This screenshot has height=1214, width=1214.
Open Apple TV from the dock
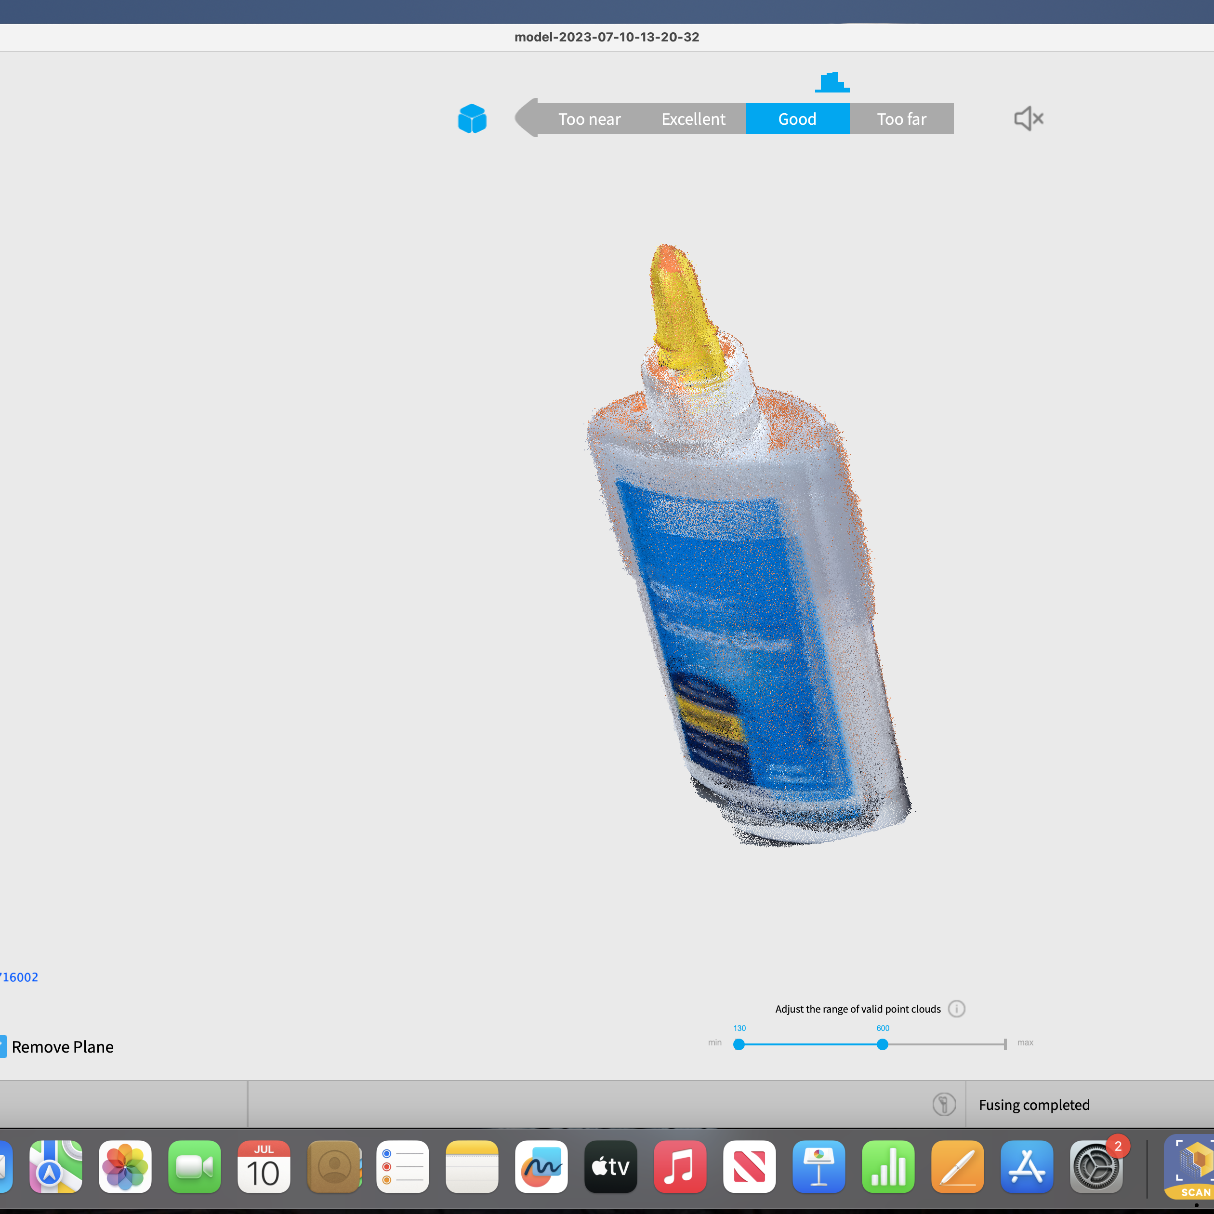tap(610, 1166)
